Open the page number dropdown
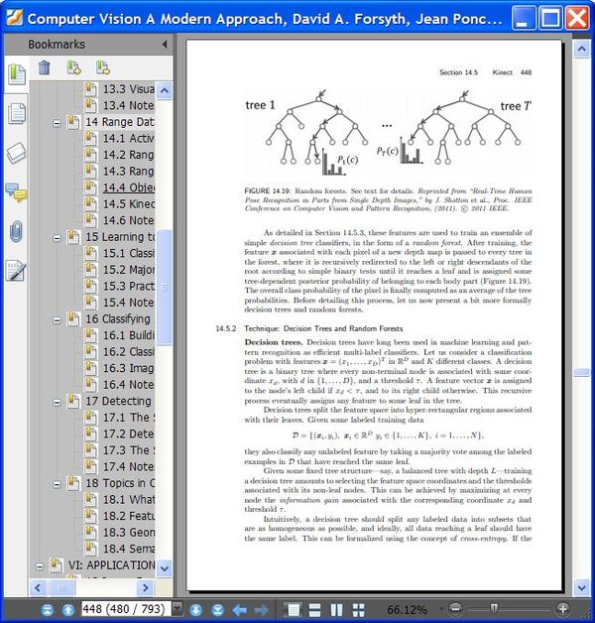Image resolution: width=595 pixels, height=623 pixels. click(178, 608)
